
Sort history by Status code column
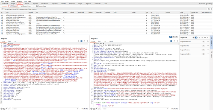pos(81,12)
